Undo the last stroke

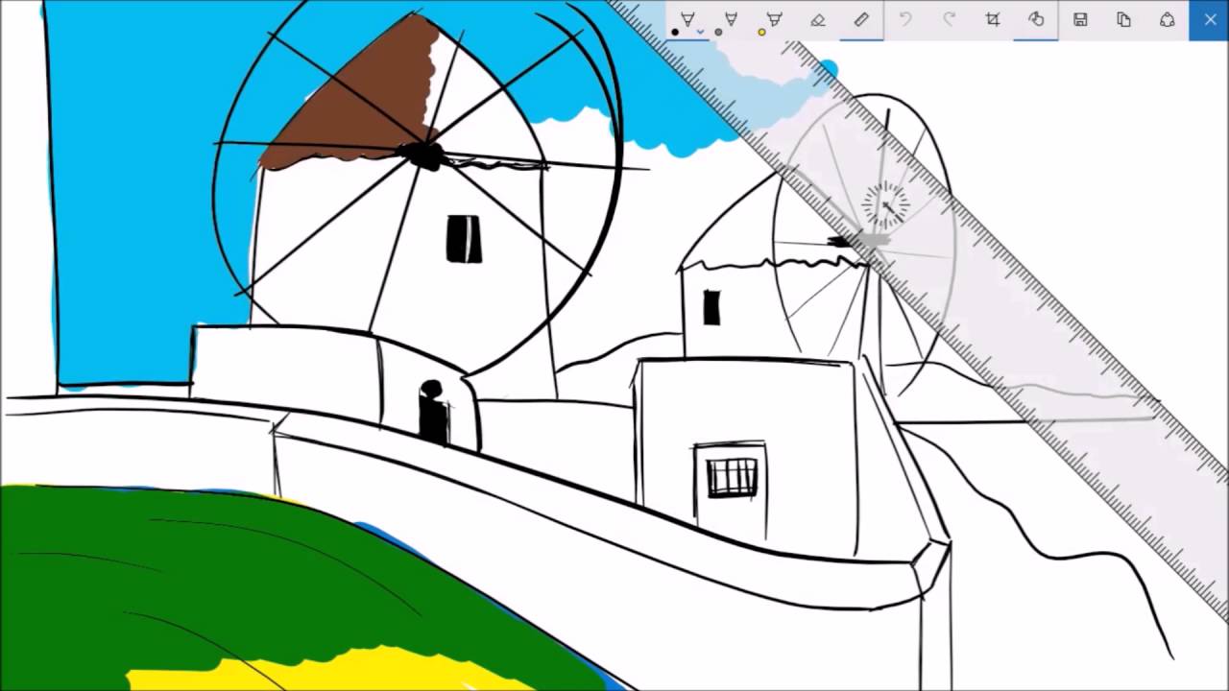904,20
